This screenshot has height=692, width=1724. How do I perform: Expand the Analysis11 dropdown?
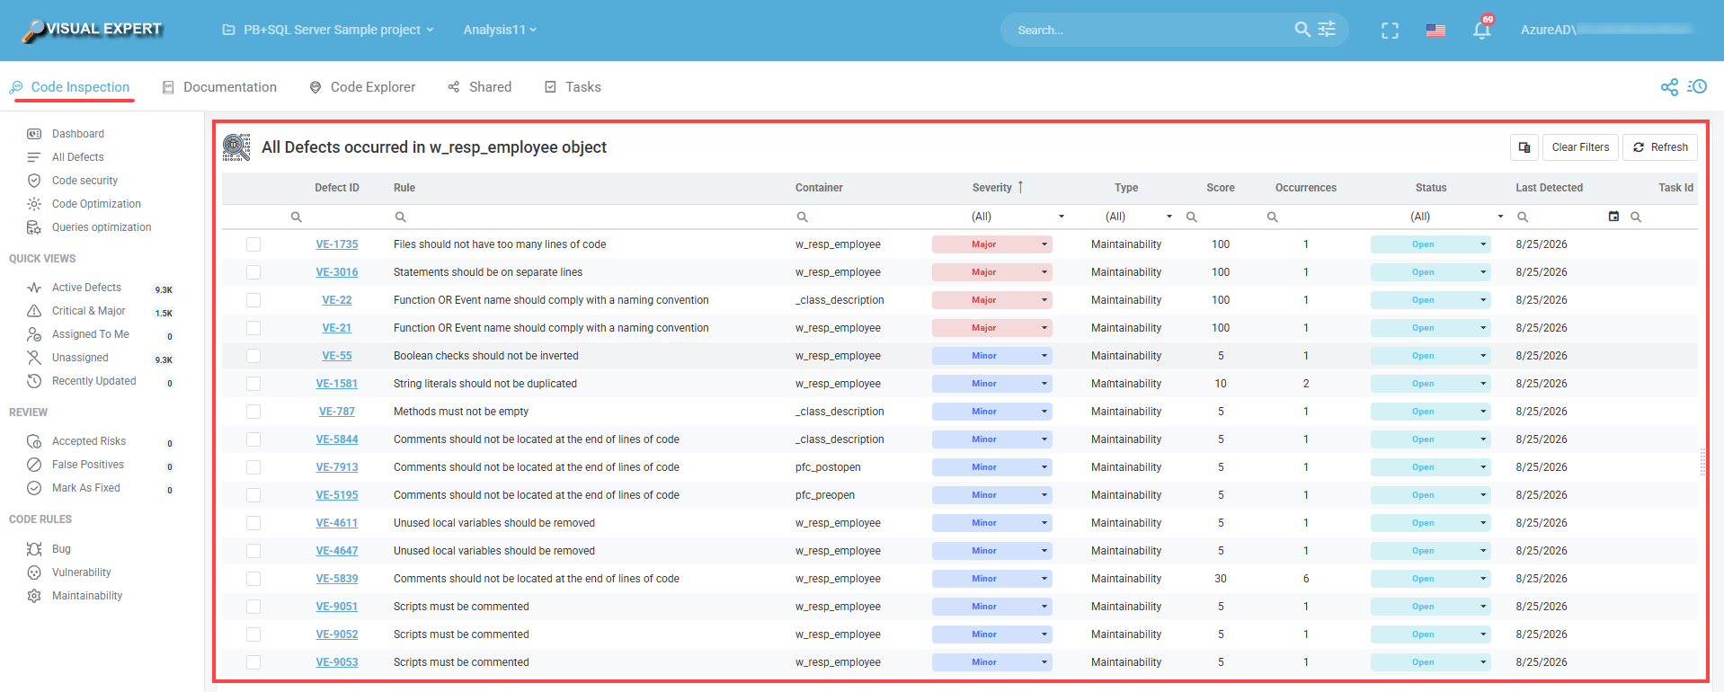(x=500, y=30)
